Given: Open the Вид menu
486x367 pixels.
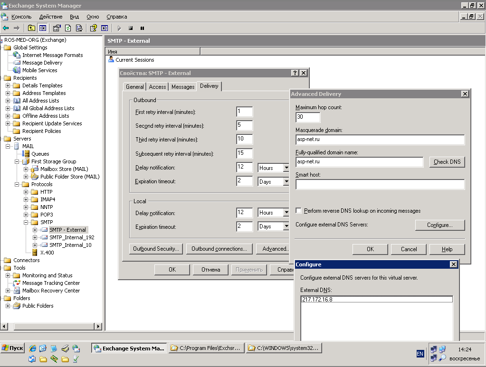Looking at the screenshot, I should click(74, 17).
